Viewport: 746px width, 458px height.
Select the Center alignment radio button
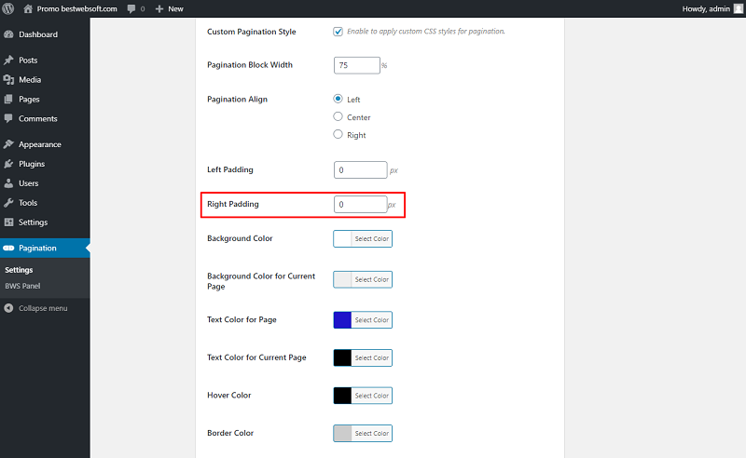point(338,116)
